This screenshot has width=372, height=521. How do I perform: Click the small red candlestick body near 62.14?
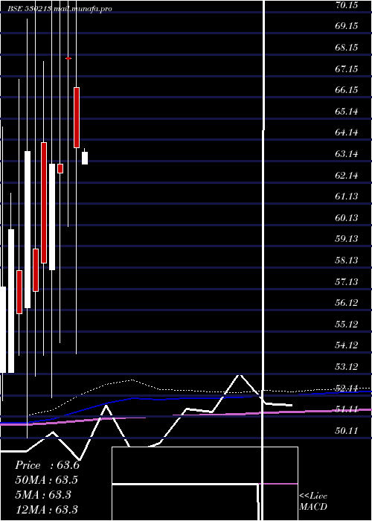(60, 168)
